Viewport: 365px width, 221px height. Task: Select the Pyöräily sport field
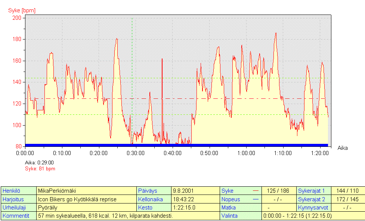(x=47, y=207)
